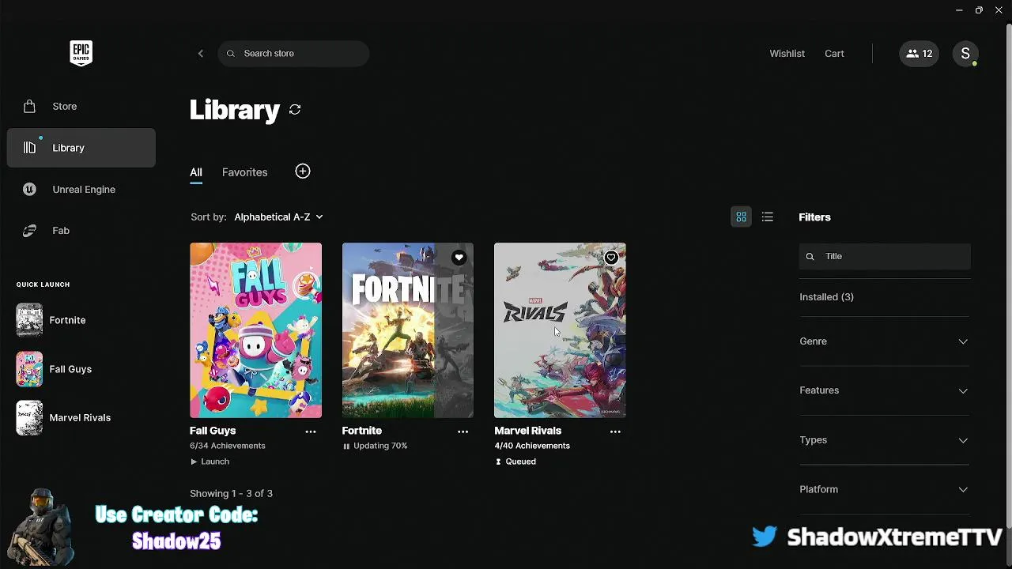
Task: Toggle favorite heart on Fortnite cover
Action: click(x=459, y=258)
